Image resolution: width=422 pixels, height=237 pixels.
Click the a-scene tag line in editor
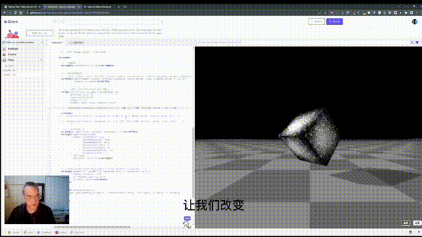tap(65, 57)
